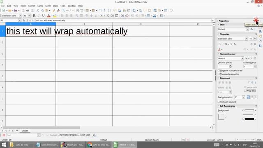Expand the formula bar arrow
The image size is (263, 148).
(x=213, y=20)
